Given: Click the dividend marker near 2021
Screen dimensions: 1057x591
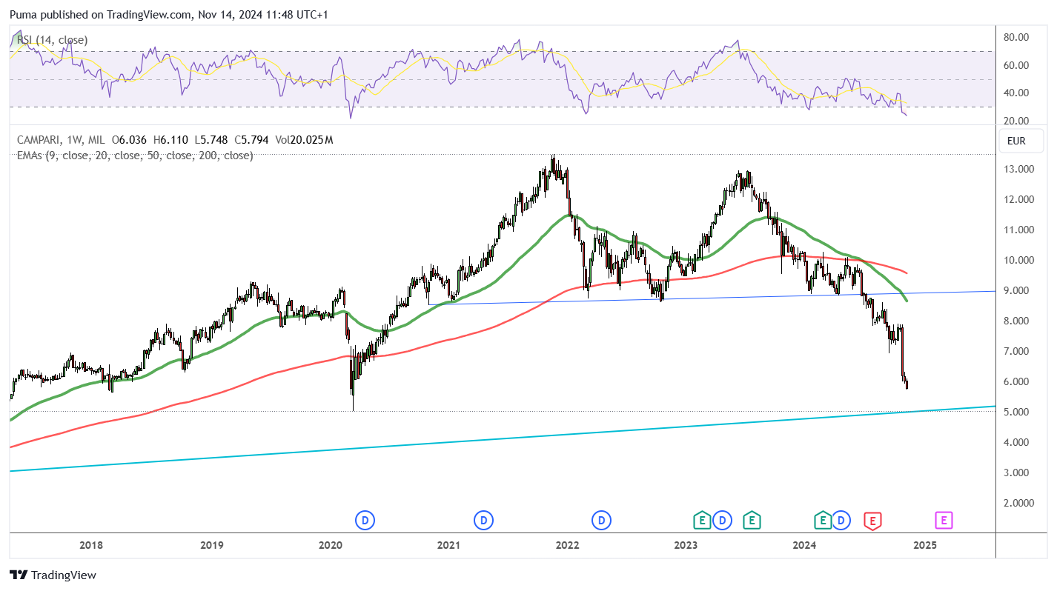Looking at the screenshot, I should (484, 521).
